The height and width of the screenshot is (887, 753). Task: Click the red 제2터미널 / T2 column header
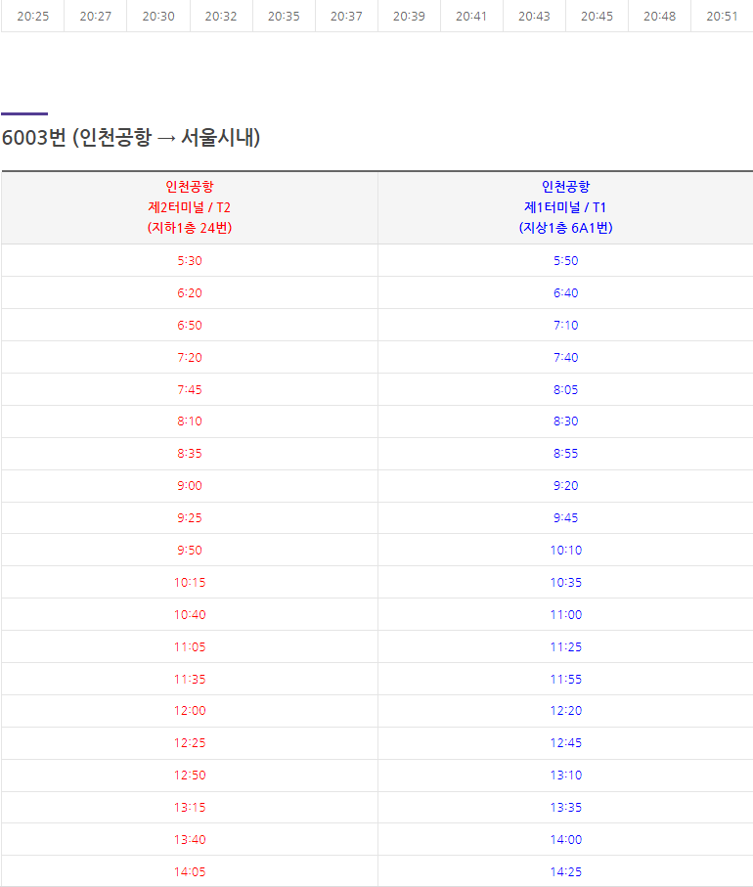pos(190,207)
